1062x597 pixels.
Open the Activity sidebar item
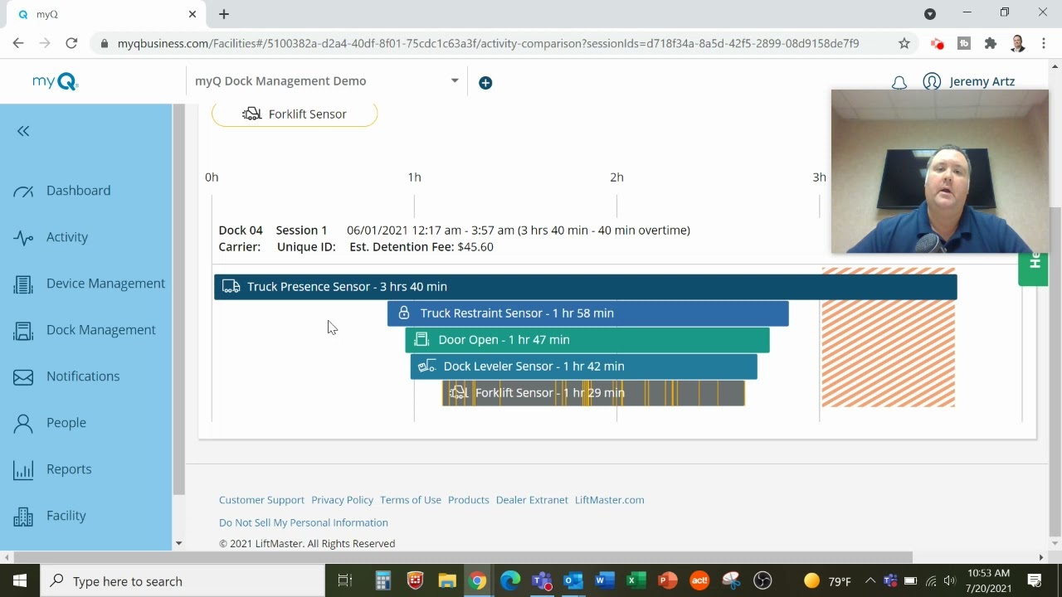[x=67, y=237]
